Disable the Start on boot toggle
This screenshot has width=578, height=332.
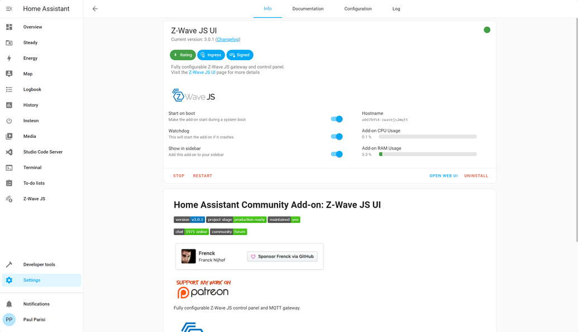[337, 119]
